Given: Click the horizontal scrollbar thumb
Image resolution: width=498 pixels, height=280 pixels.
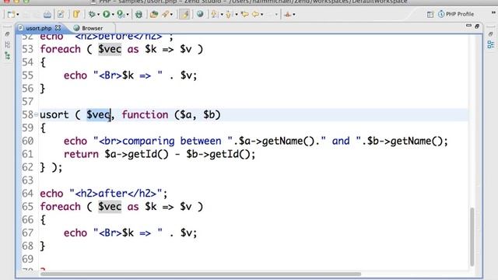Looking at the screenshot, I should 201,274.
